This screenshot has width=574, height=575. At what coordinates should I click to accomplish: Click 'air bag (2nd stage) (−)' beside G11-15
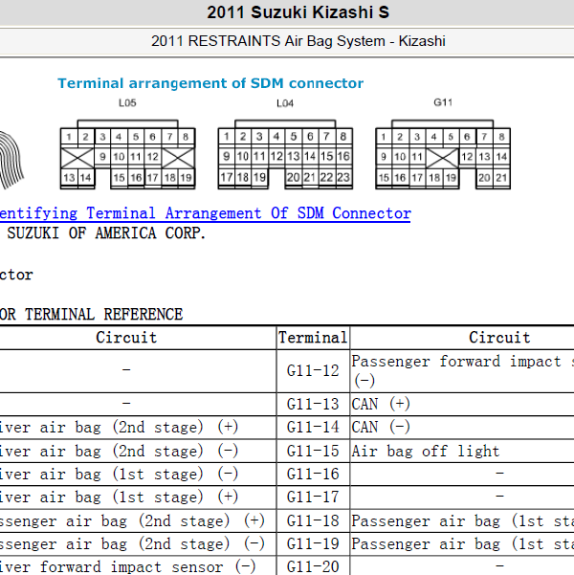pos(138,451)
